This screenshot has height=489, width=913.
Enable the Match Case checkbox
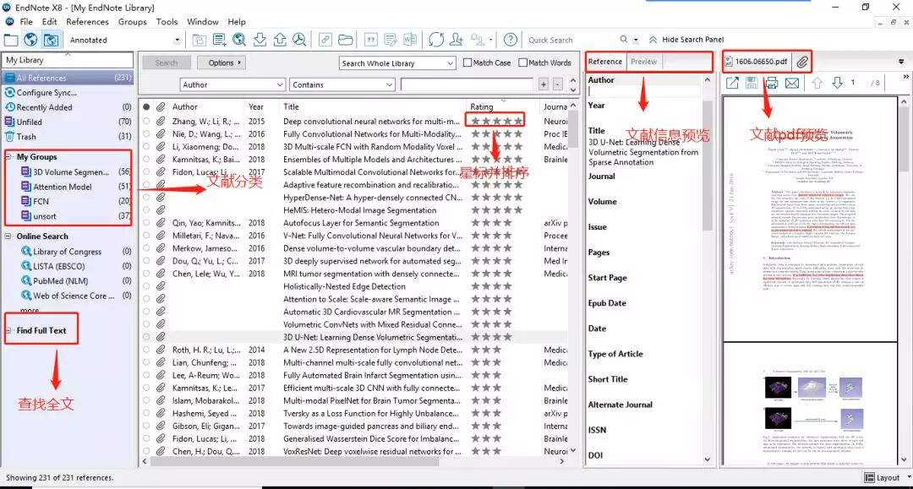(x=467, y=62)
